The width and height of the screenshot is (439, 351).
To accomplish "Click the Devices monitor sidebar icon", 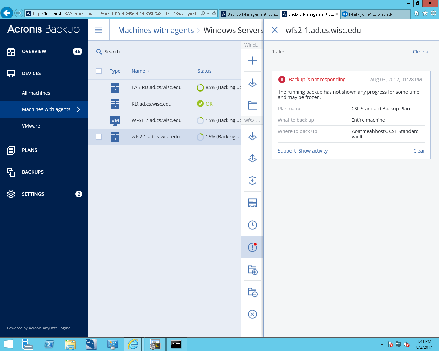I will click(11, 74).
